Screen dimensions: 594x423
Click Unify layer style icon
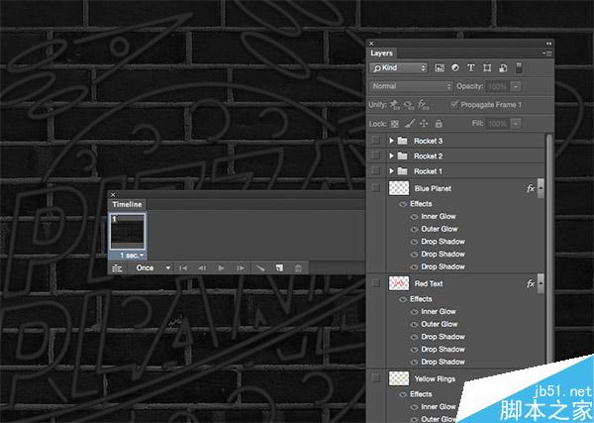(423, 105)
